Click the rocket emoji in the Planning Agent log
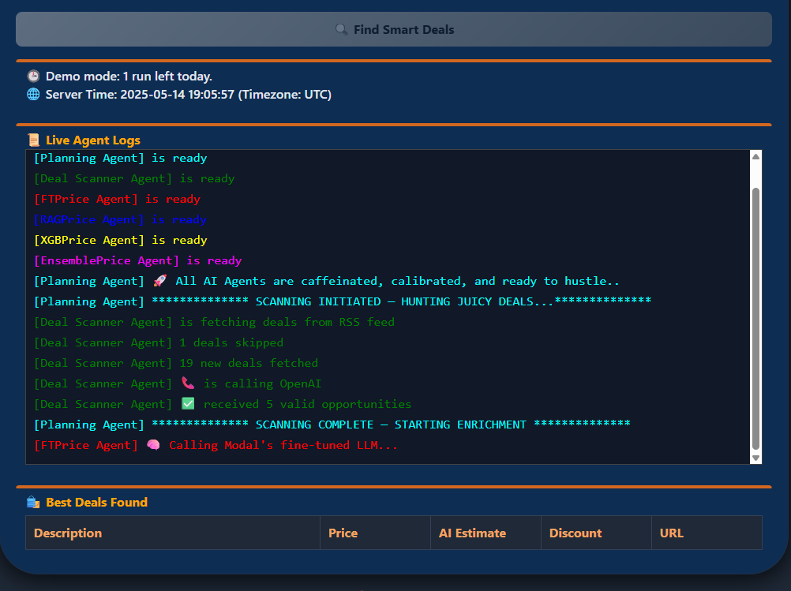The height and width of the screenshot is (591, 791). (x=159, y=282)
